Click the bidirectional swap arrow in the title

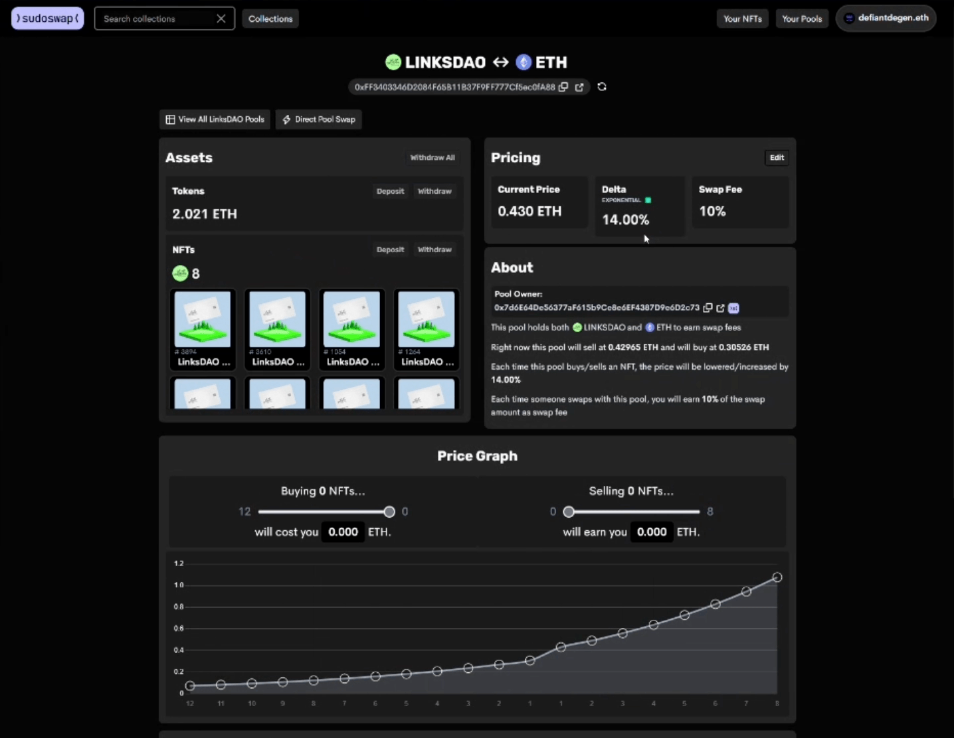point(501,62)
